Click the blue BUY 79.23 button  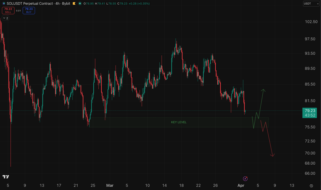[x=29, y=10]
